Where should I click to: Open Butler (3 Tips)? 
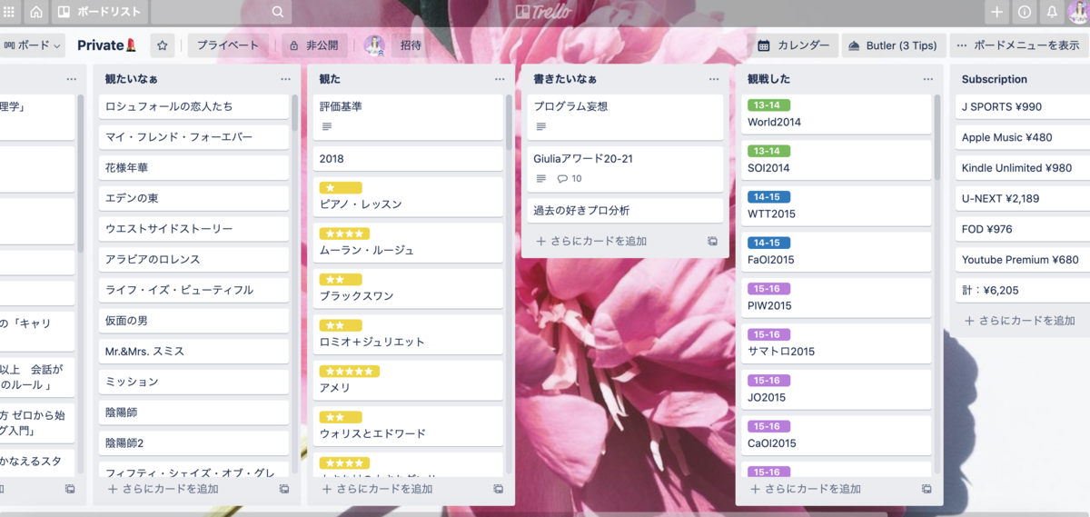[x=892, y=45]
